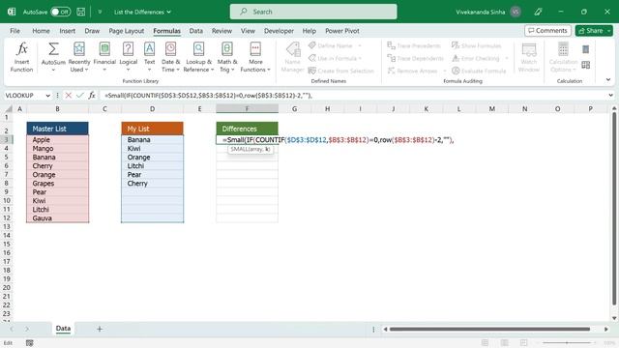Open Recently Used functions
The height and width of the screenshot is (348, 619).
tap(79, 58)
